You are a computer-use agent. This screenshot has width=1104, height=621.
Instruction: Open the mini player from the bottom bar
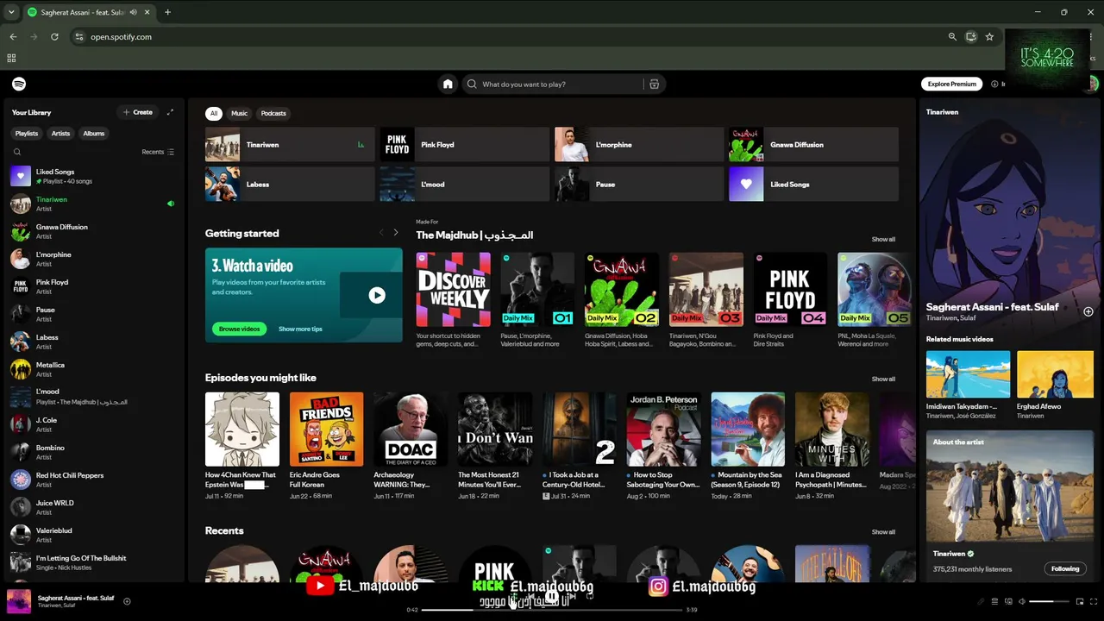coord(1080,601)
